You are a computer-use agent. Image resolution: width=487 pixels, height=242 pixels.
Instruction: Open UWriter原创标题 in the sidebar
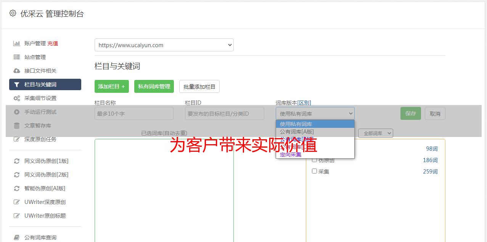point(45,216)
